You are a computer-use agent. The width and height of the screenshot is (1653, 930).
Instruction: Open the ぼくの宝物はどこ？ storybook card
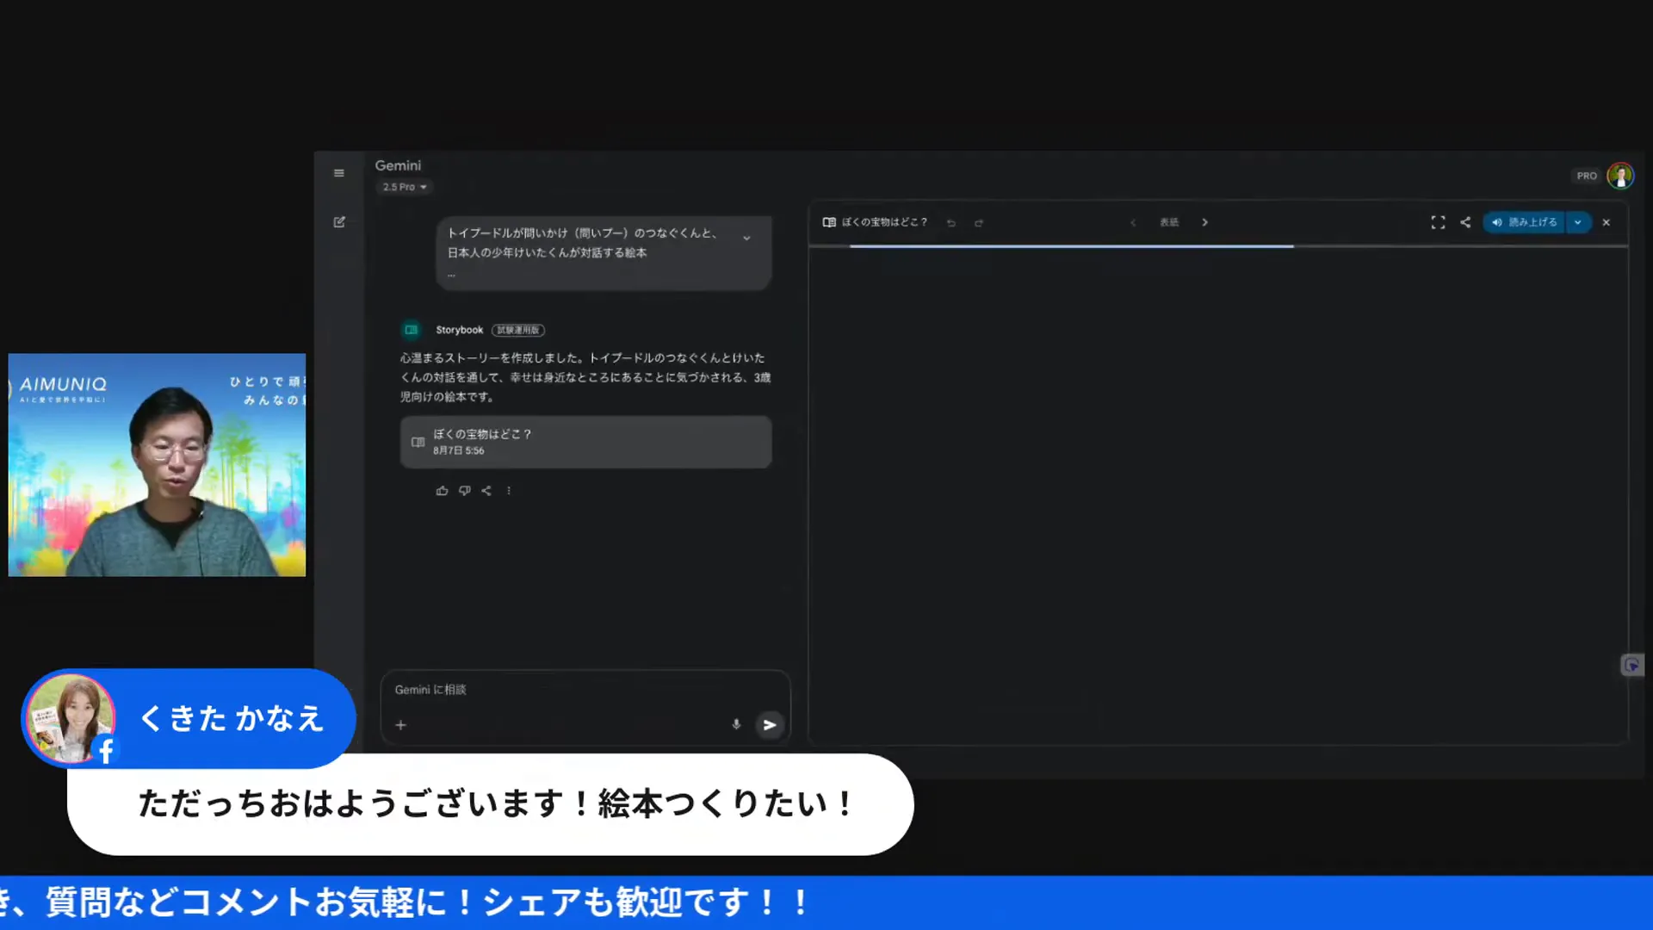pyautogui.click(x=585, y=442)
